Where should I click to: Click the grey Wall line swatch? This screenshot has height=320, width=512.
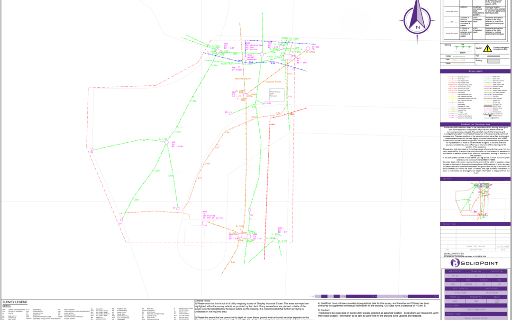[494, 56]
